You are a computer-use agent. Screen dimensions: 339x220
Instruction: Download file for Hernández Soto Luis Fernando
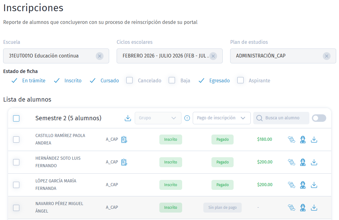pyautogui.click(x=314, y=162)
